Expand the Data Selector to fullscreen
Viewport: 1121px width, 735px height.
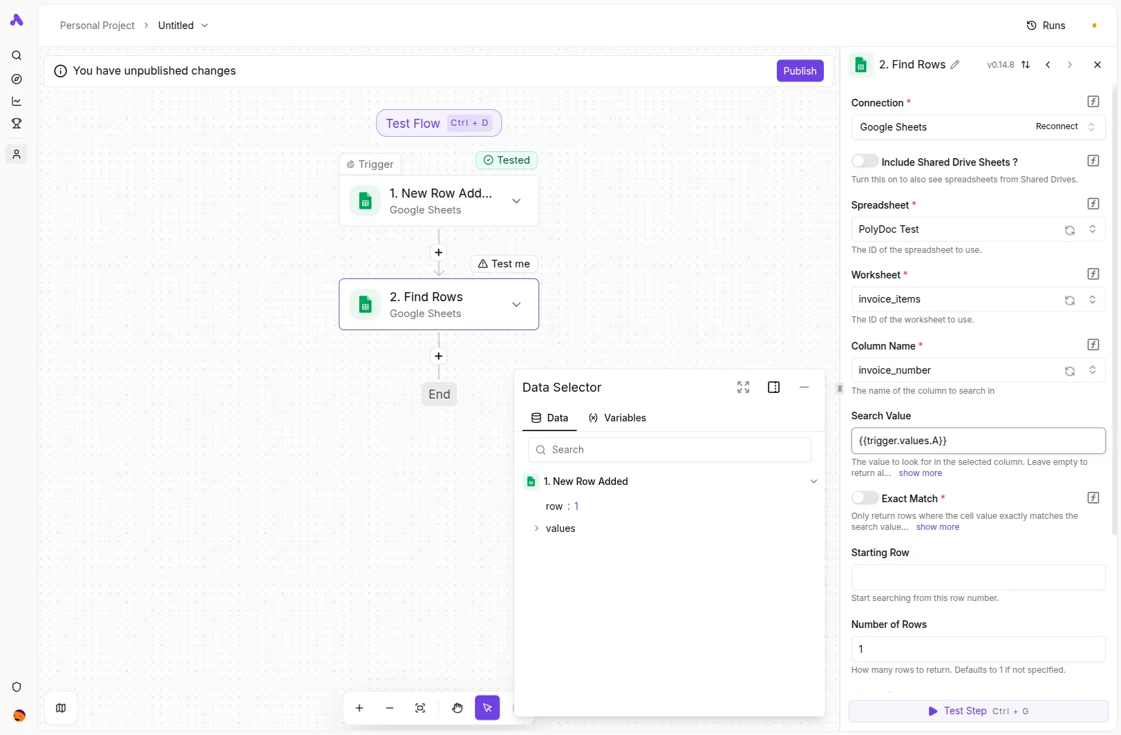pos(743,388)
